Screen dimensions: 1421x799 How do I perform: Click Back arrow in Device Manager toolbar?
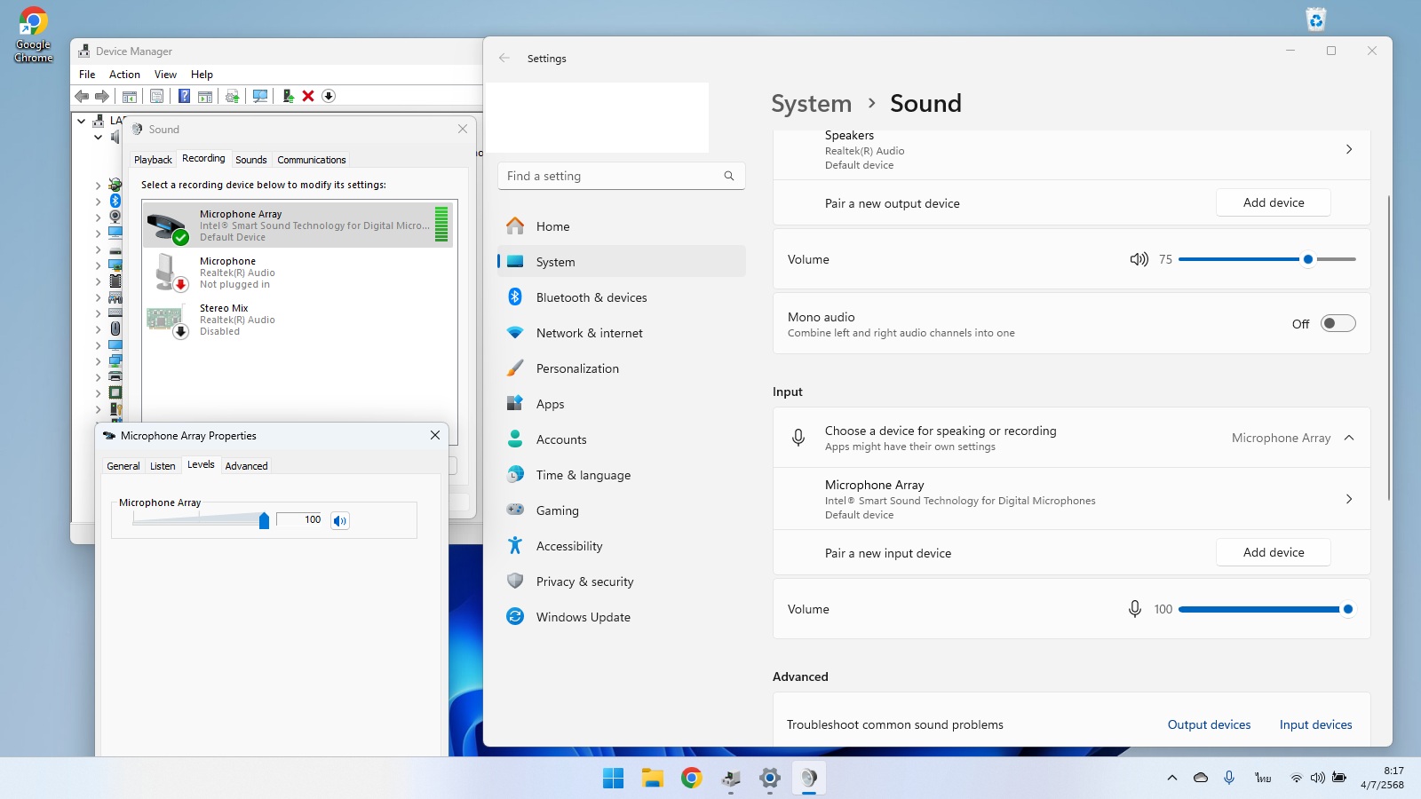click(82, 96)
